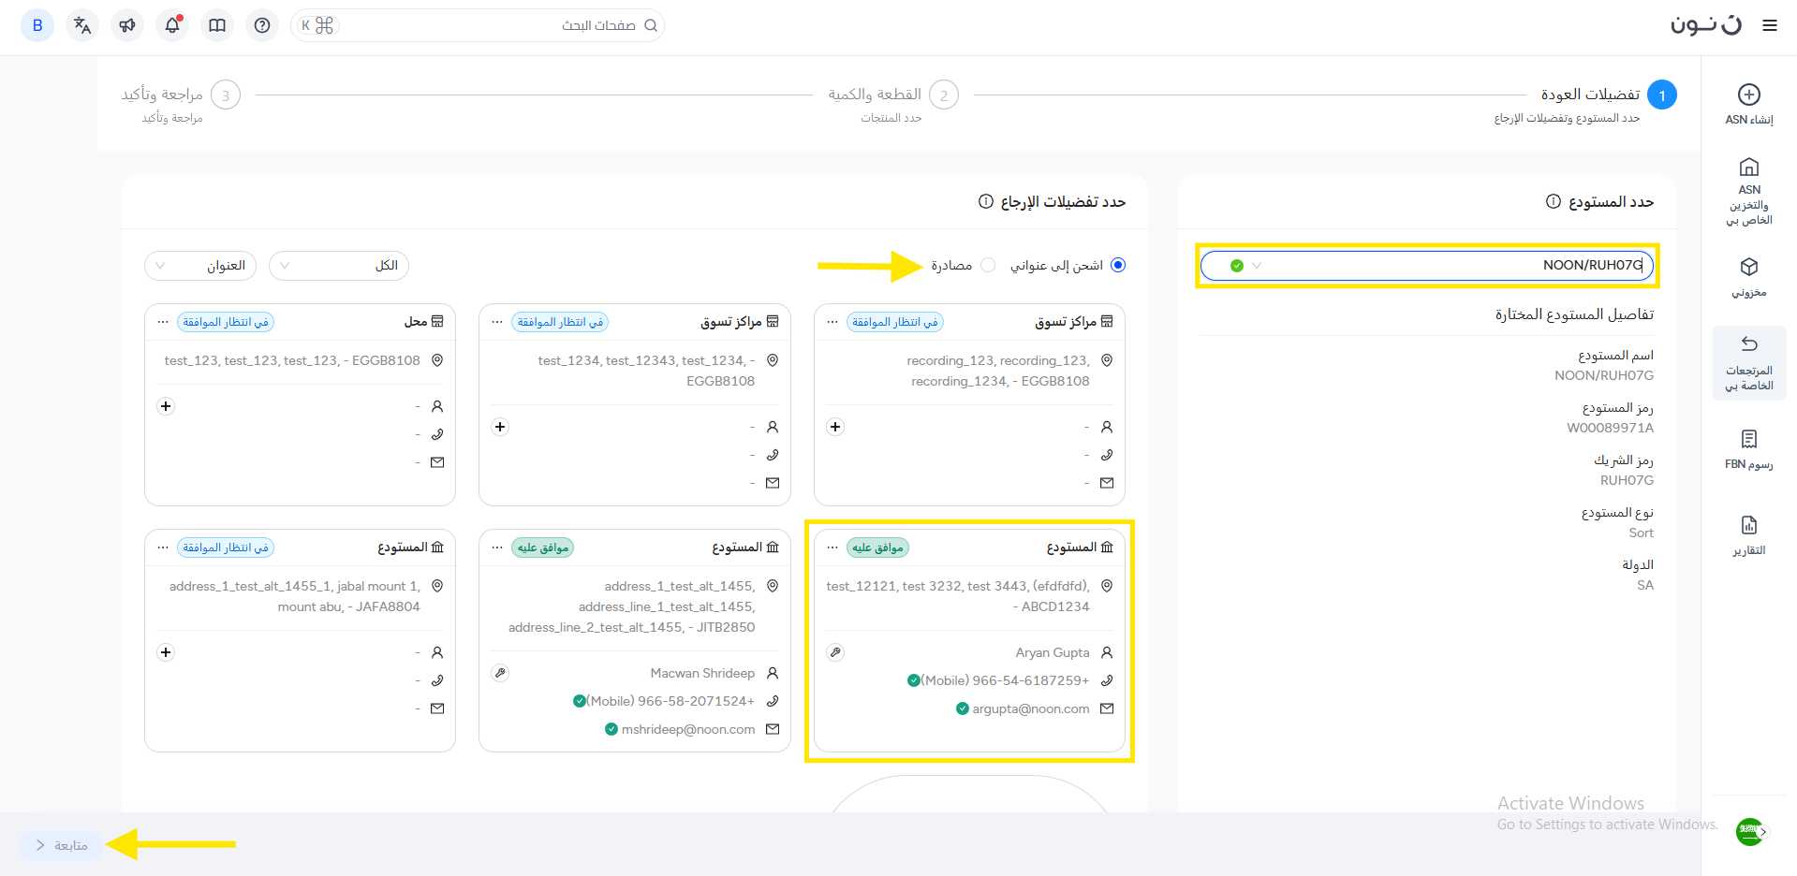Image resolution: width=1797 pixels, height=876 pixels.
Task: Select the recording_123 مراكز تسوق address card
Action: [x=969, y=404]
